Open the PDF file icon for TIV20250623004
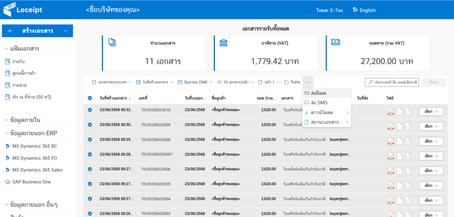Image resolution: width=454 pixels, height=217 pixels. click(391, 200)
